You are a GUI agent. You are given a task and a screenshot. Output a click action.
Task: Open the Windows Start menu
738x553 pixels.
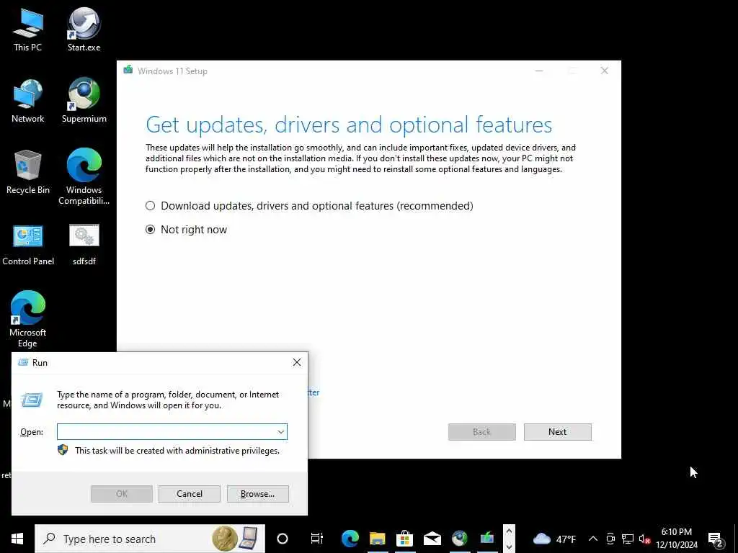pos(17,539)
